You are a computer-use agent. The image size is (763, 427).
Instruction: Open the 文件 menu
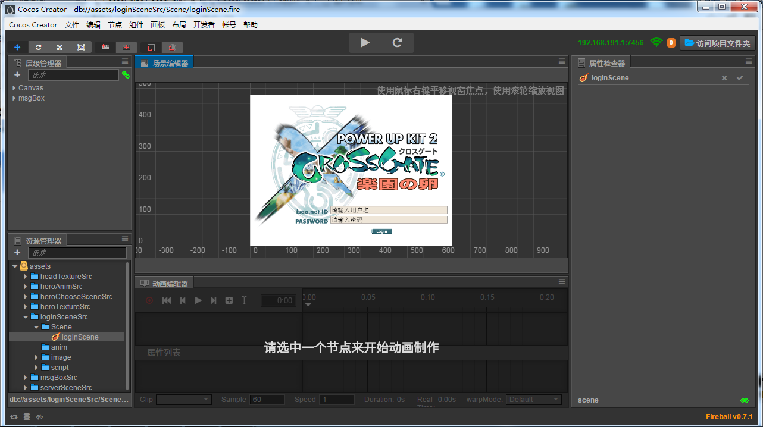click(x=72, y=25)
